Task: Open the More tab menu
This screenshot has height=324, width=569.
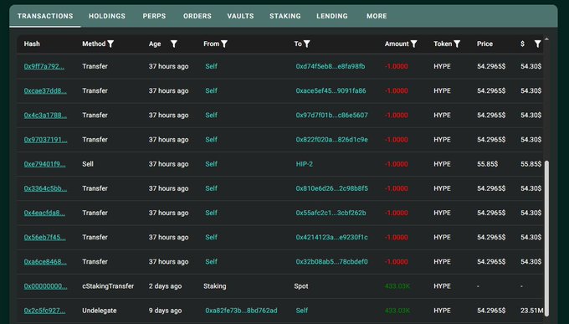Action: [377, 16]
